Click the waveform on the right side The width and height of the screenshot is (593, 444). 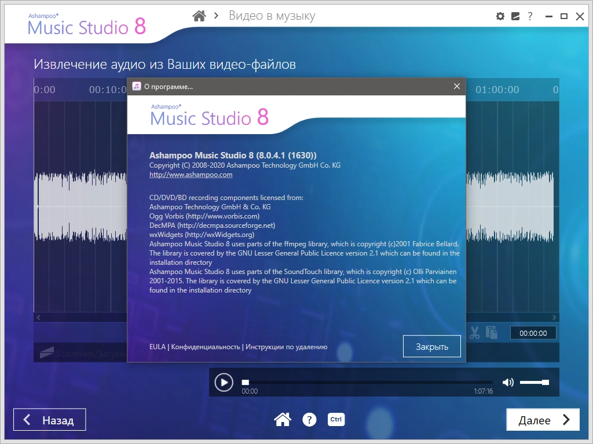[x=510, y=206]
